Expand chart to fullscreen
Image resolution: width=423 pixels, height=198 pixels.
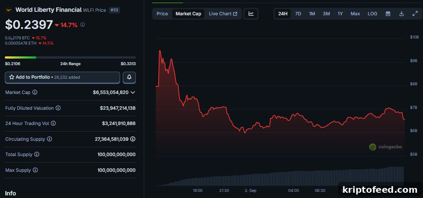tap(415, 14)
